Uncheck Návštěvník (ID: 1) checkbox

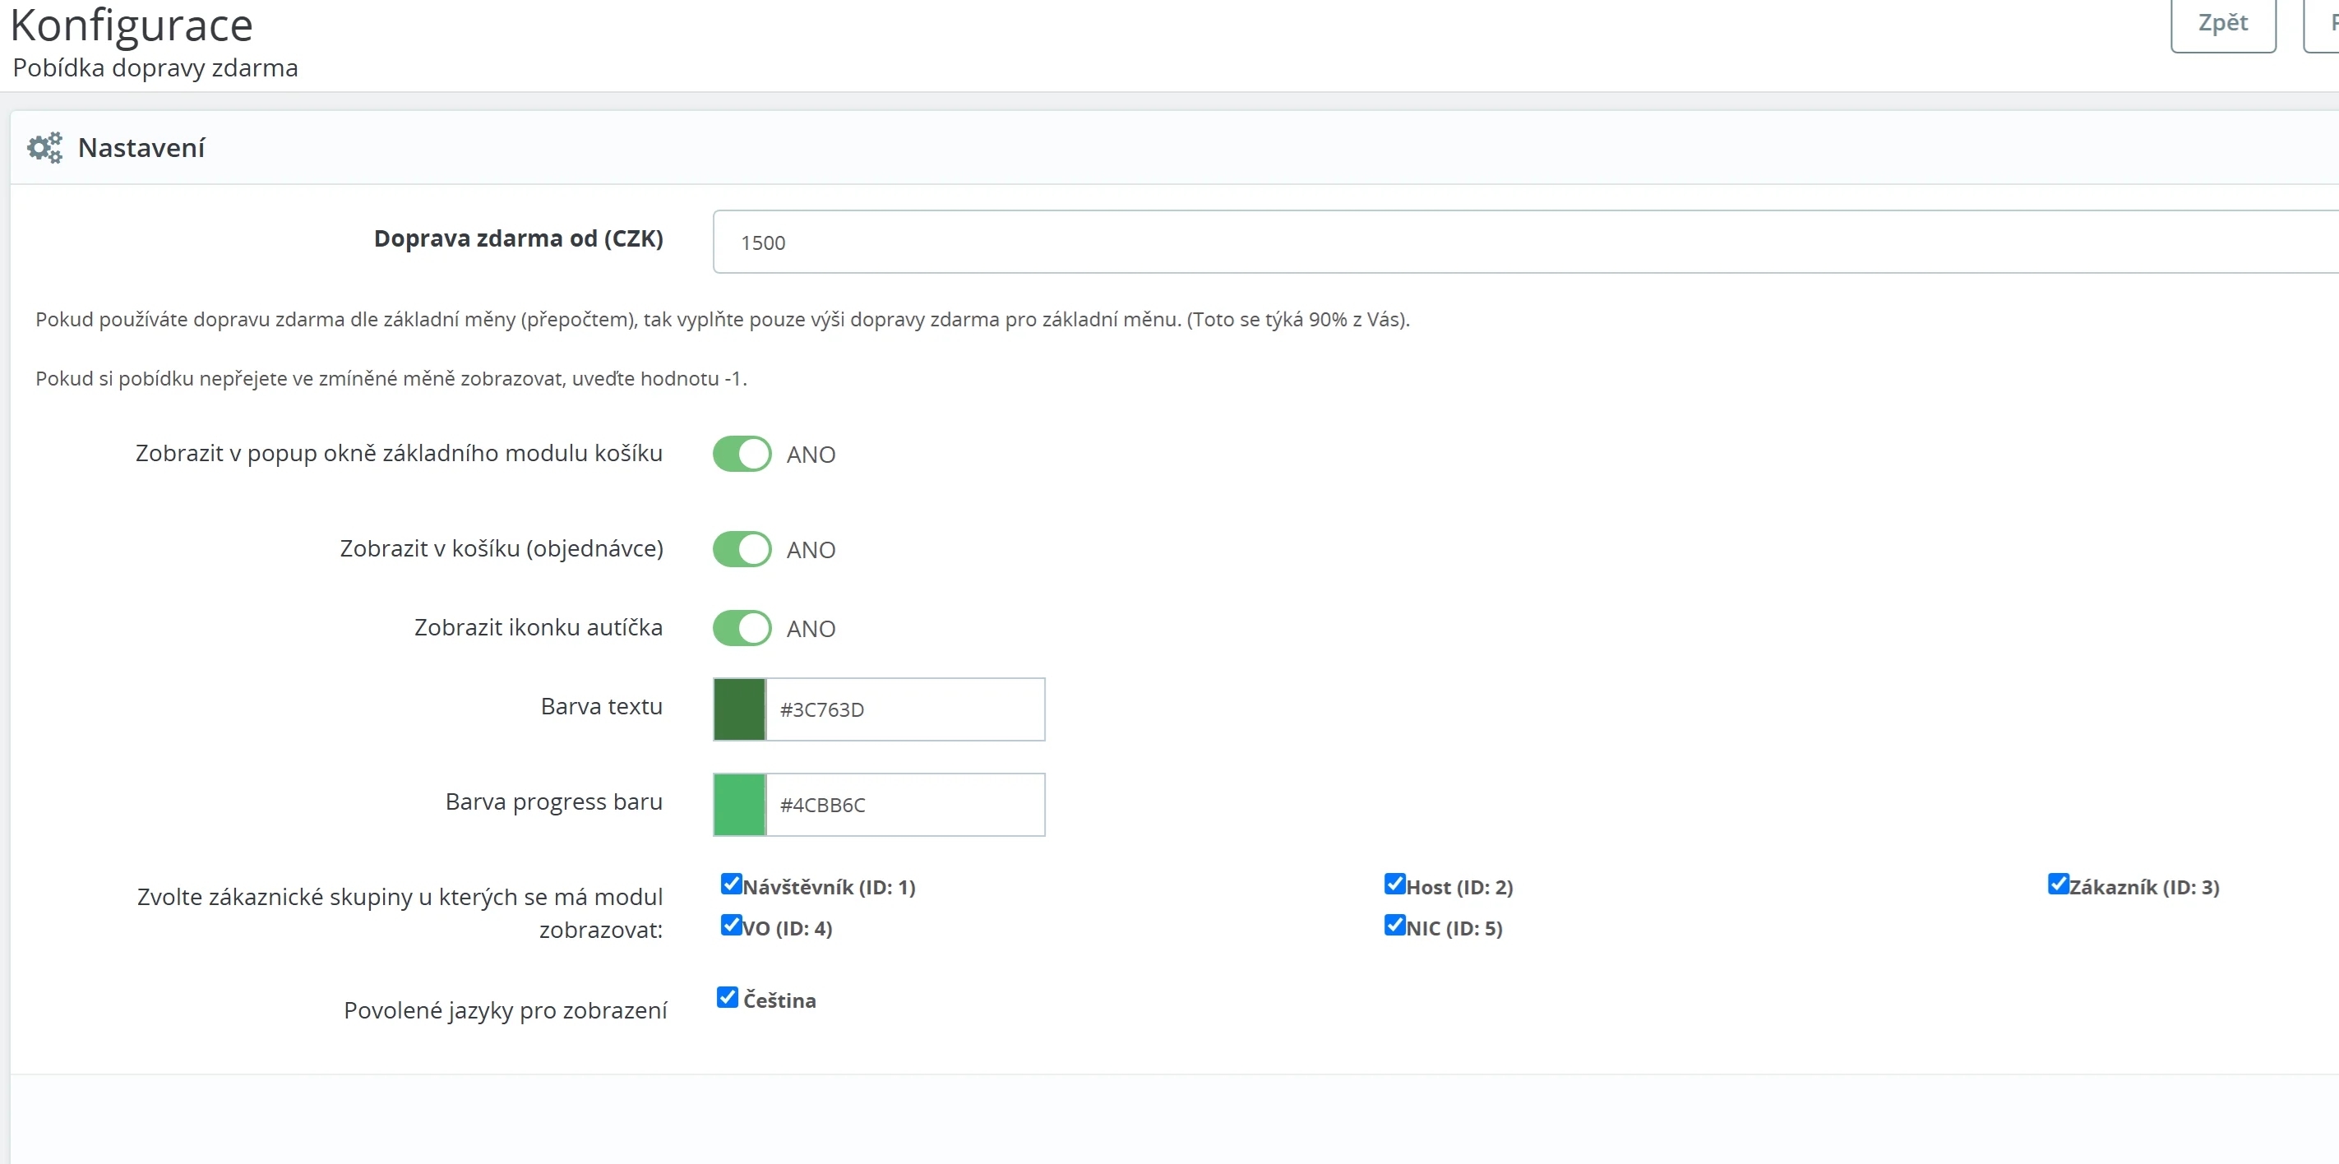tap(731, 885)
